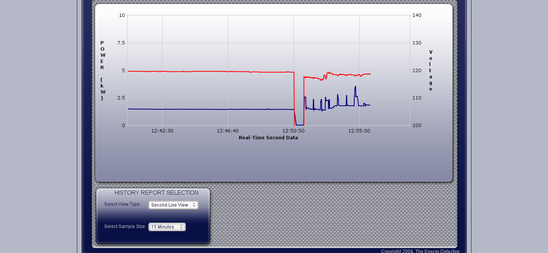Click the vertical Voltage axis title
The image size is (548, 253).
click(x=431, y=70)
